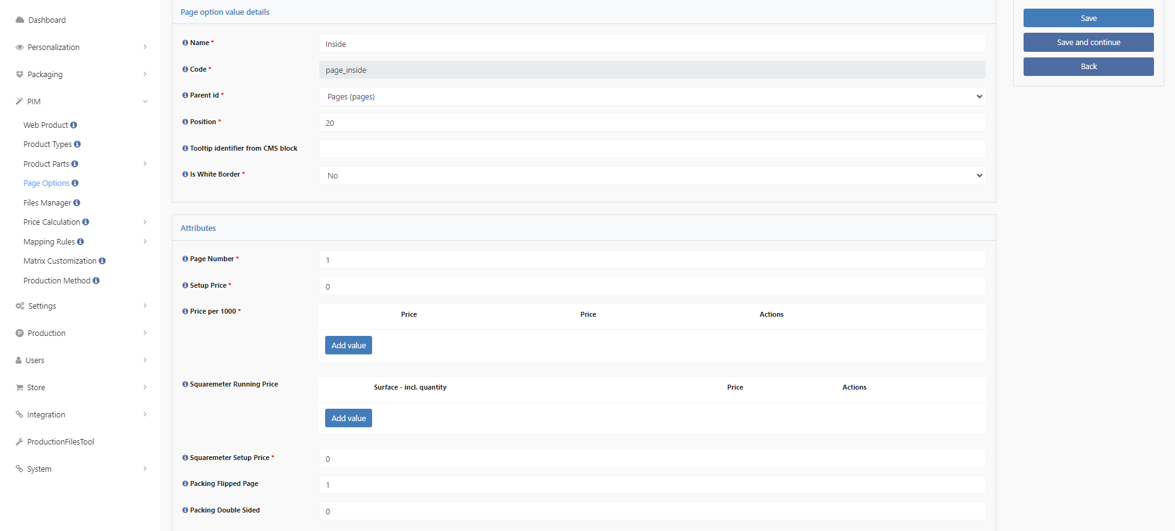Image resolution: width=1175 pixels, height=531 pixels.
Task: Click info icon beside Is White Border
Action: pyautogui.click(x=185, y=174)
